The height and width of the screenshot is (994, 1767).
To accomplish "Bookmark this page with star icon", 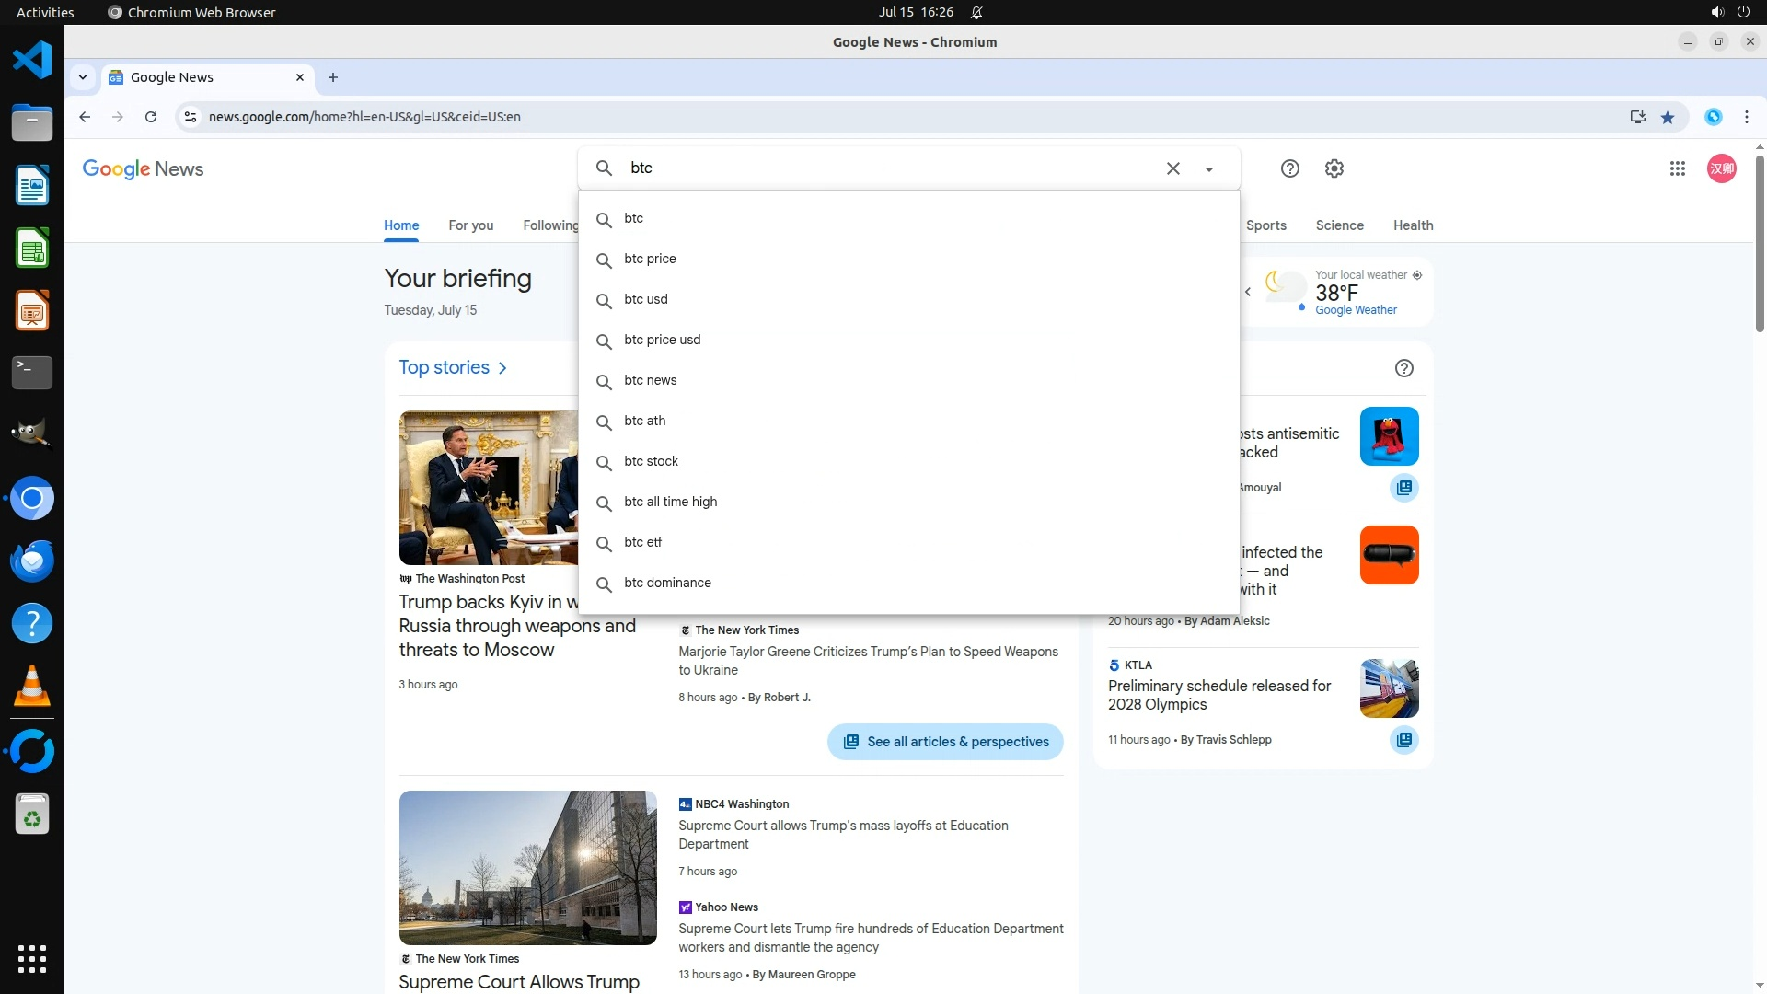I will click(1668, 117).
